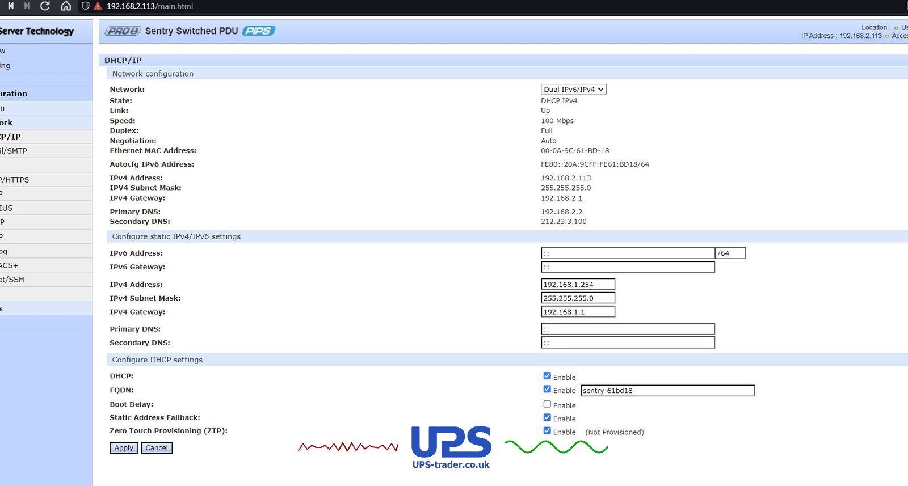Open the TACACS+ sidebar item

pyautogui.click(x=46, y=265)
